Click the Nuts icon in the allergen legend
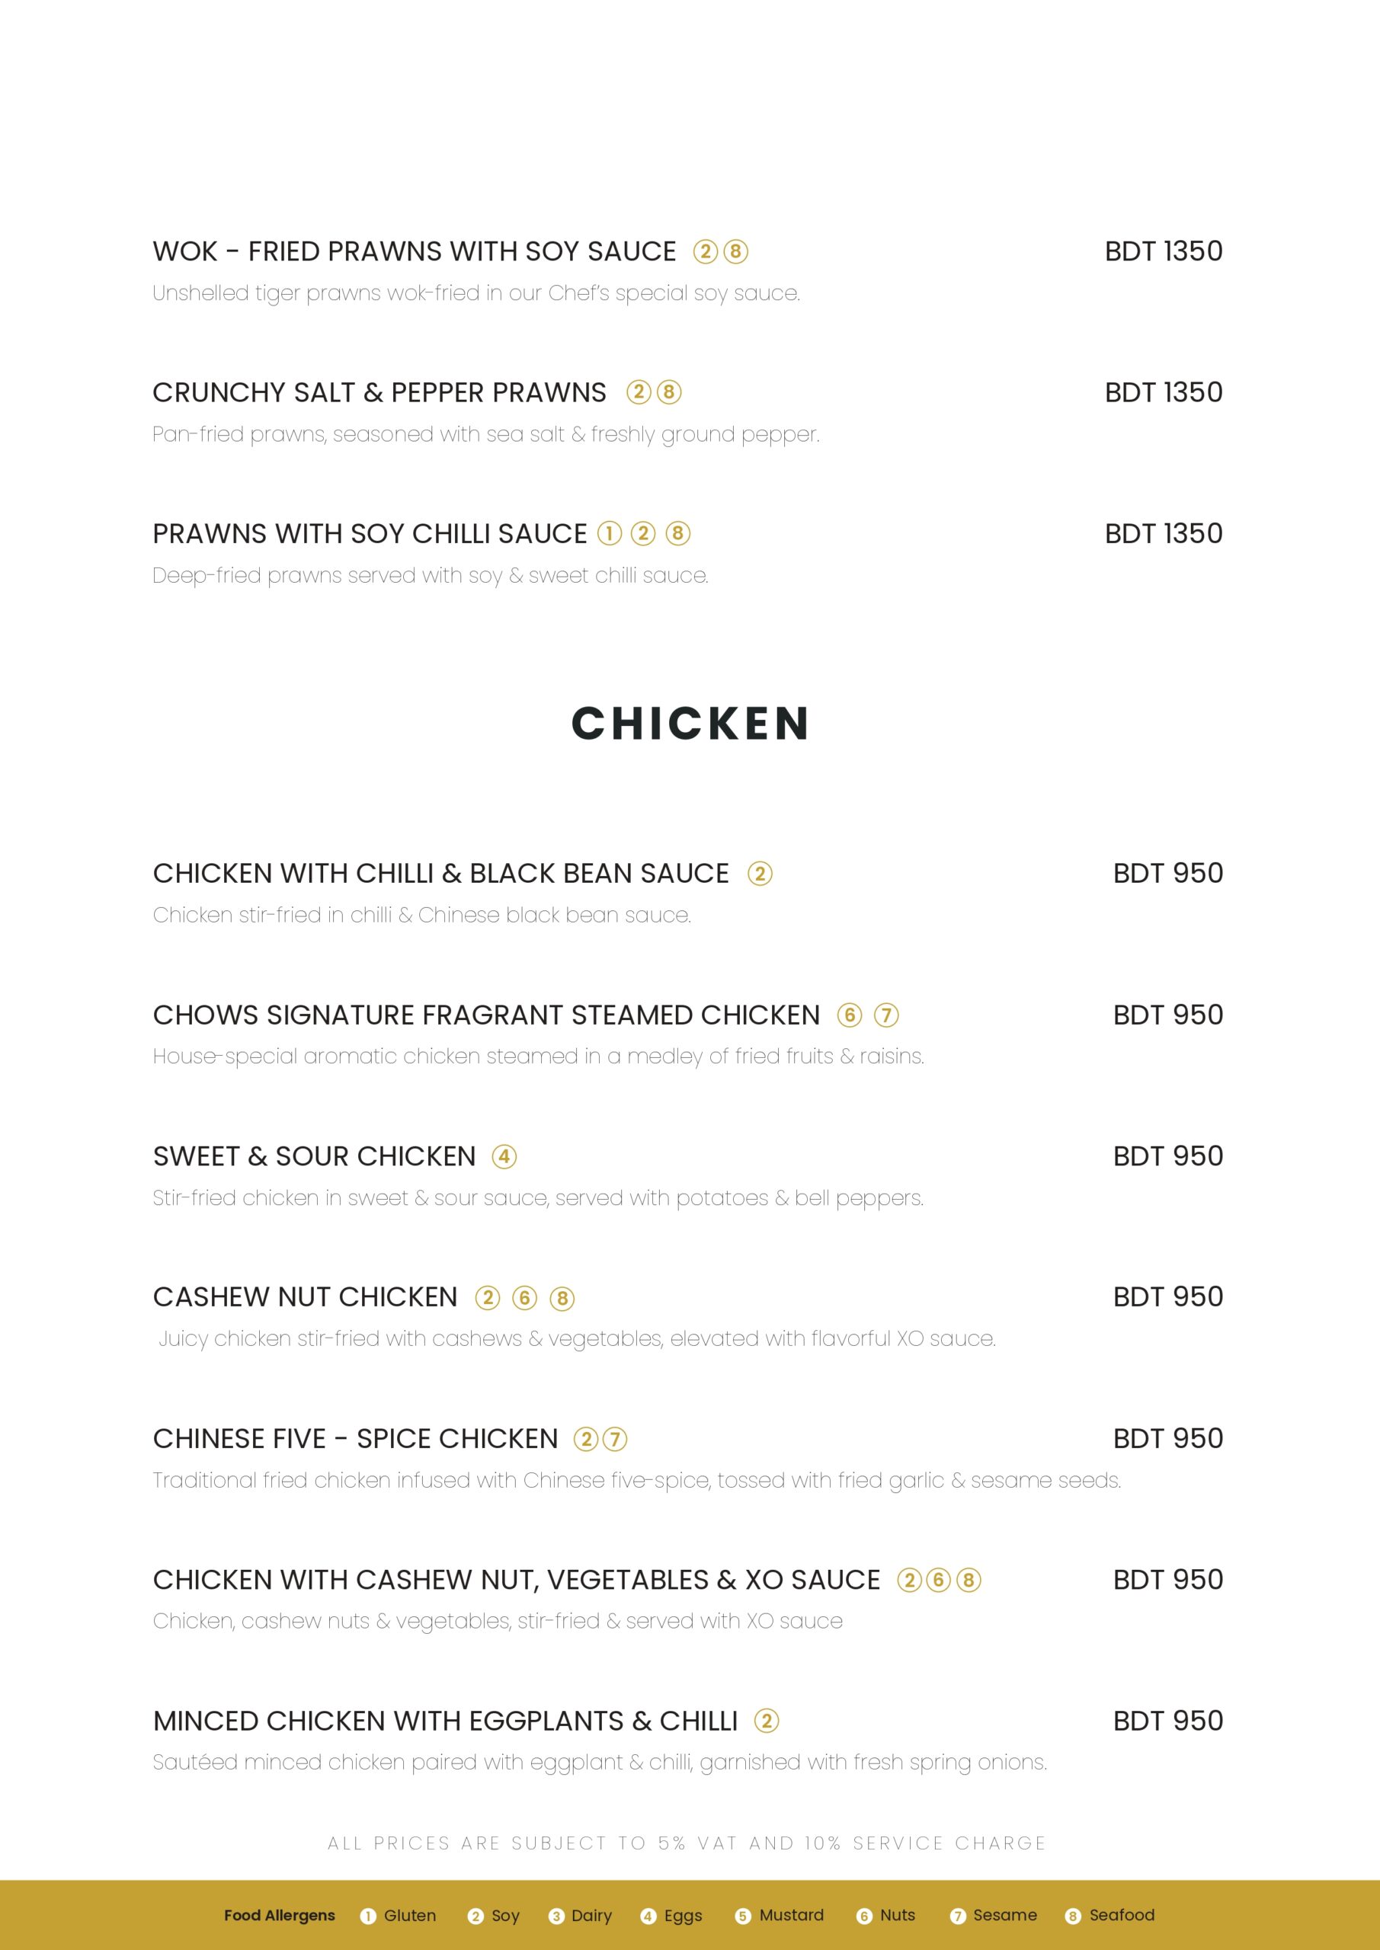This screenshot has width=1380, height=1950. point(864,1916)
